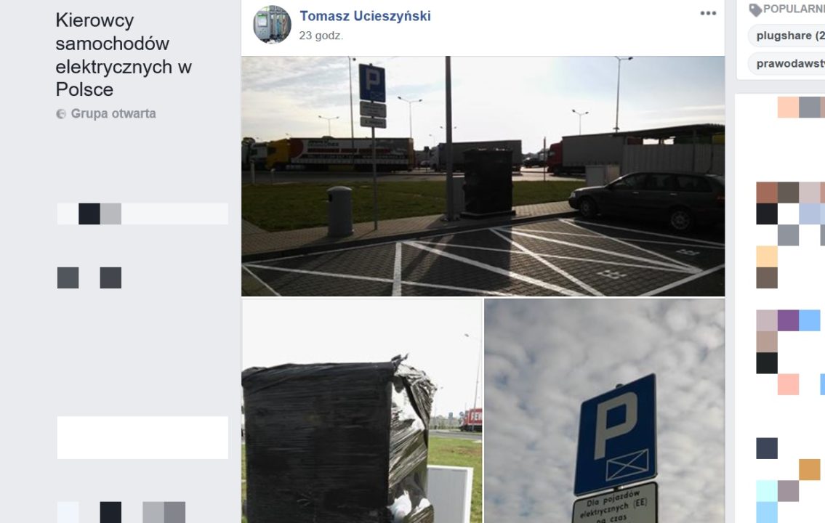Click the blurred sidebar row with the dark square
Image resolution: width=825 pixels, height=523 pixels.
pos(142,214)
